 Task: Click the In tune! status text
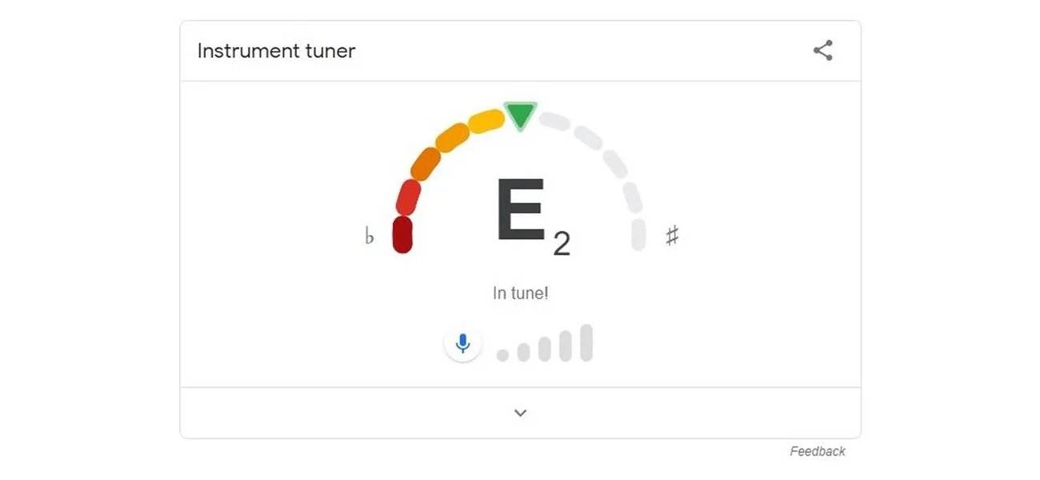pyautogui.click(x=520, y=293)
